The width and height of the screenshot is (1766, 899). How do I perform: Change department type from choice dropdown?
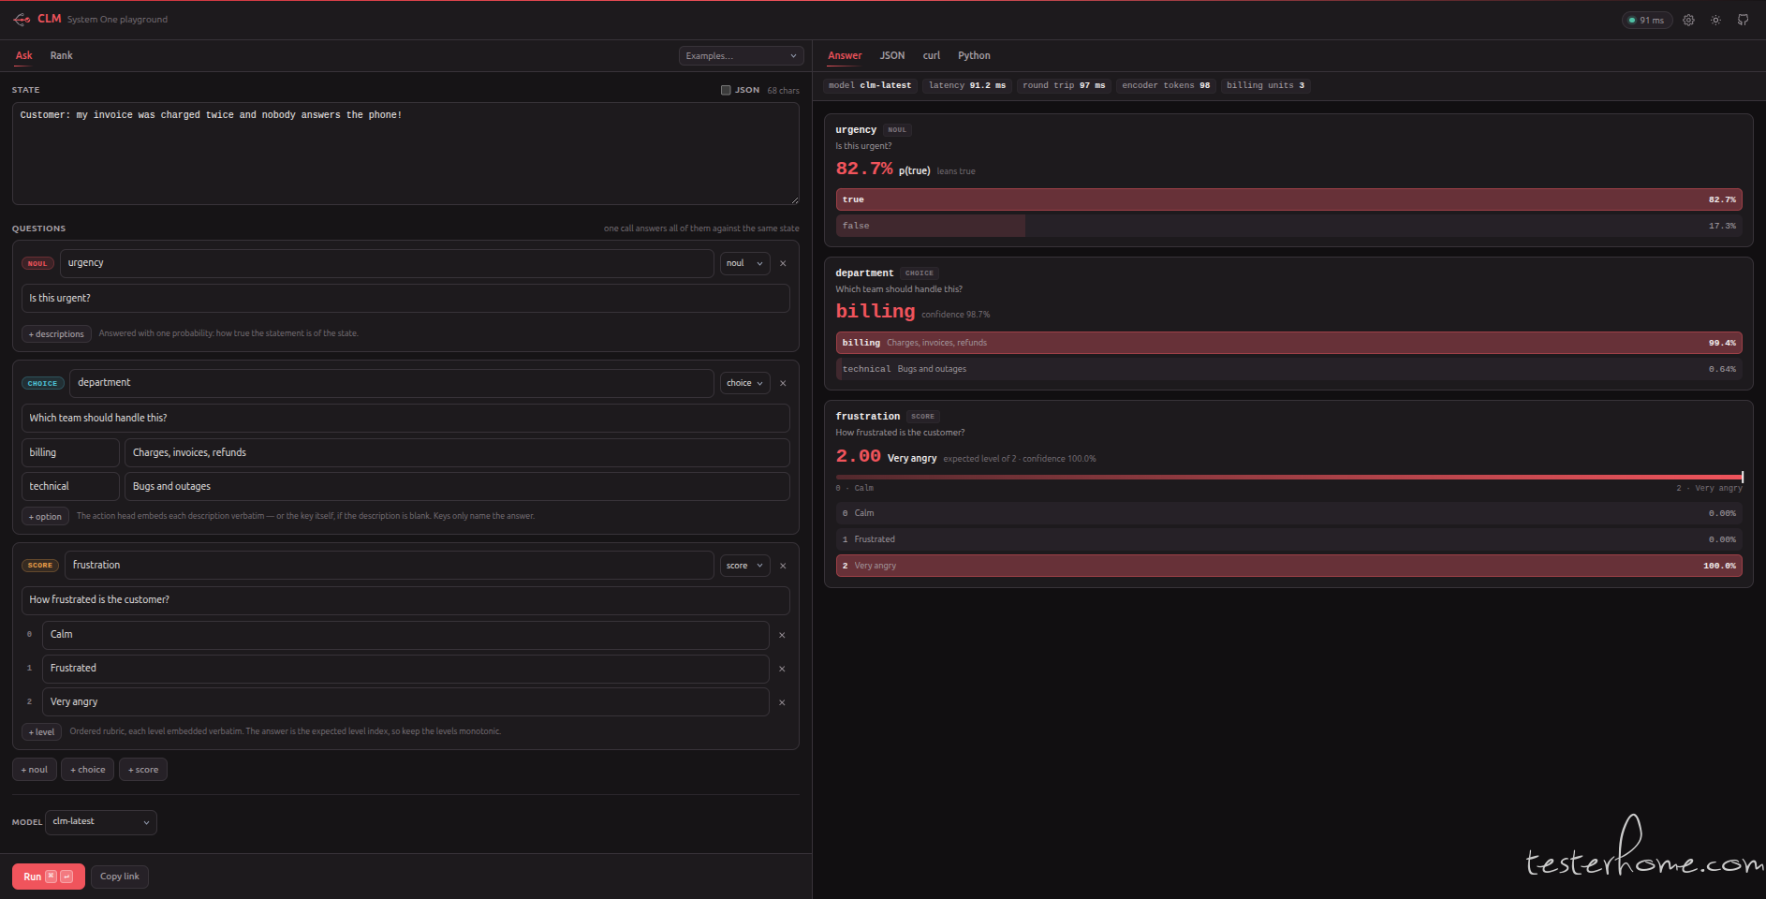click(x=744, y=383)
